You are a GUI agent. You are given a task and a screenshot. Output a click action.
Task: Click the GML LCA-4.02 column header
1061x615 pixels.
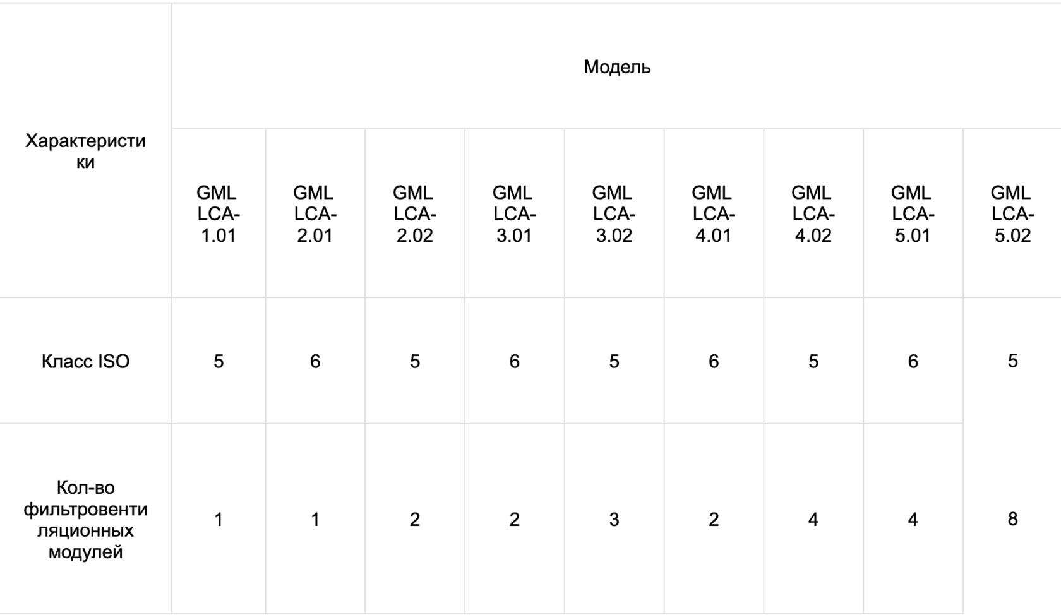[813, 214]
